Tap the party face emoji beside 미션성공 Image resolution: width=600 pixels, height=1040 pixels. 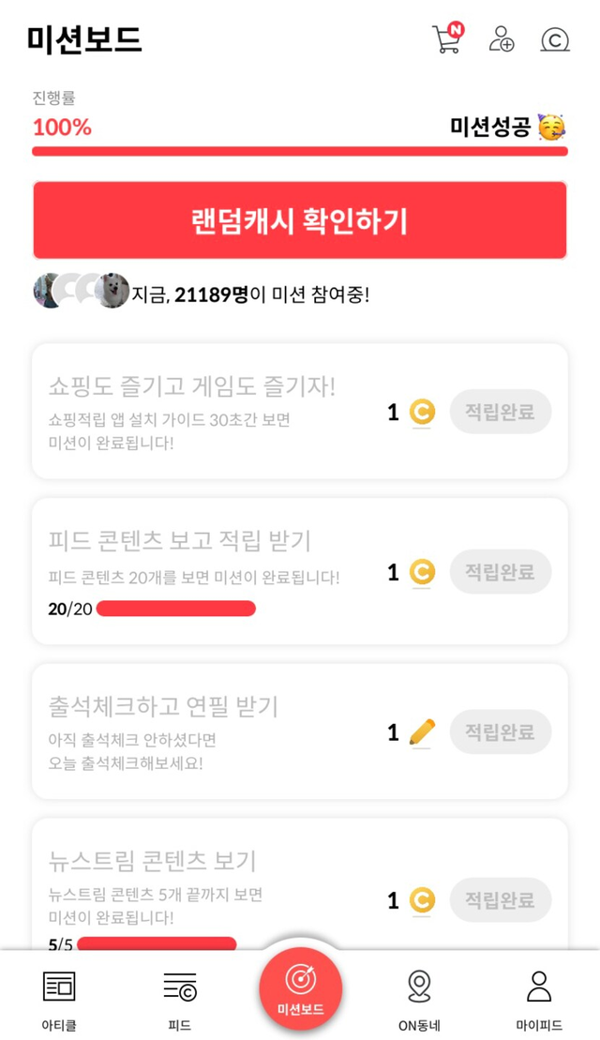[x=552, y=128]
